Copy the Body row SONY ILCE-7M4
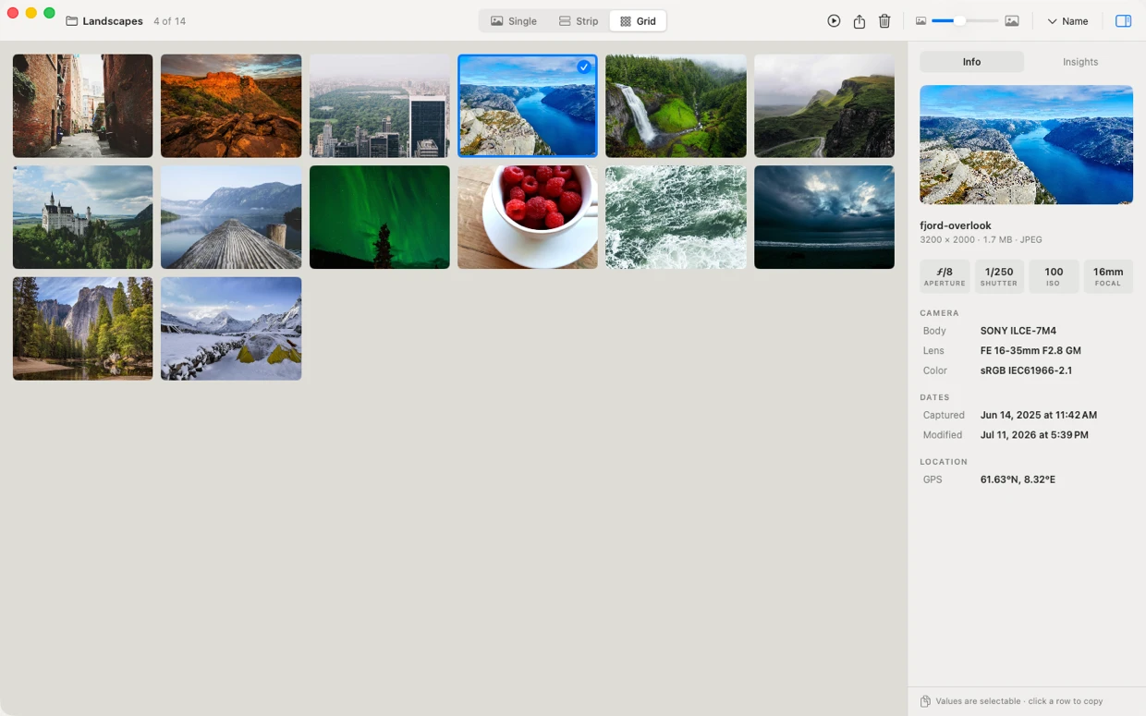This screenshot has height=716, width=1146. click(1026, 331)
